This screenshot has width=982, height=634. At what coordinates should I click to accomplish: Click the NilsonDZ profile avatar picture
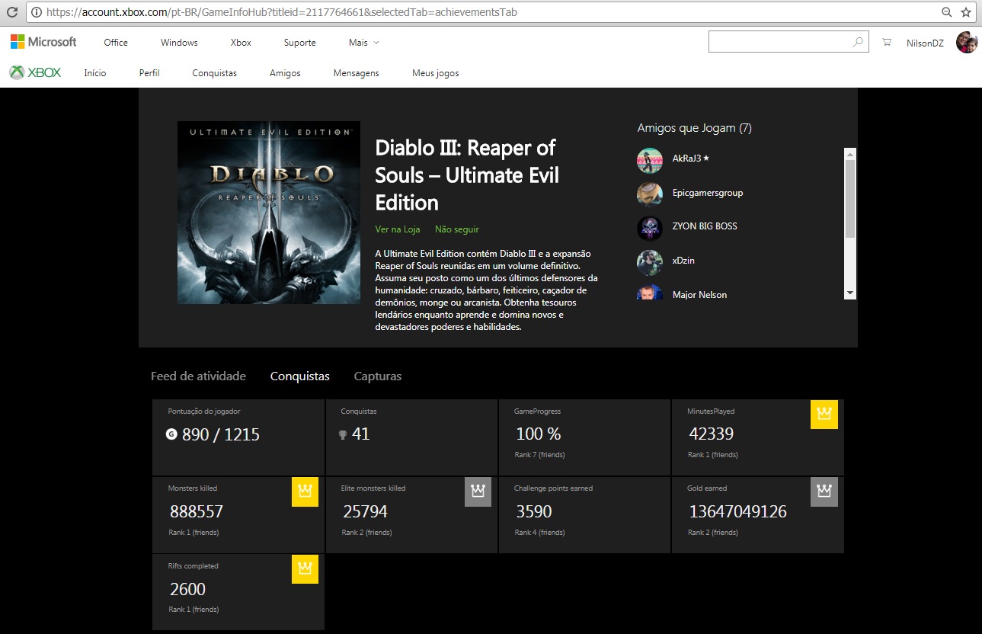tap(966, 42)
